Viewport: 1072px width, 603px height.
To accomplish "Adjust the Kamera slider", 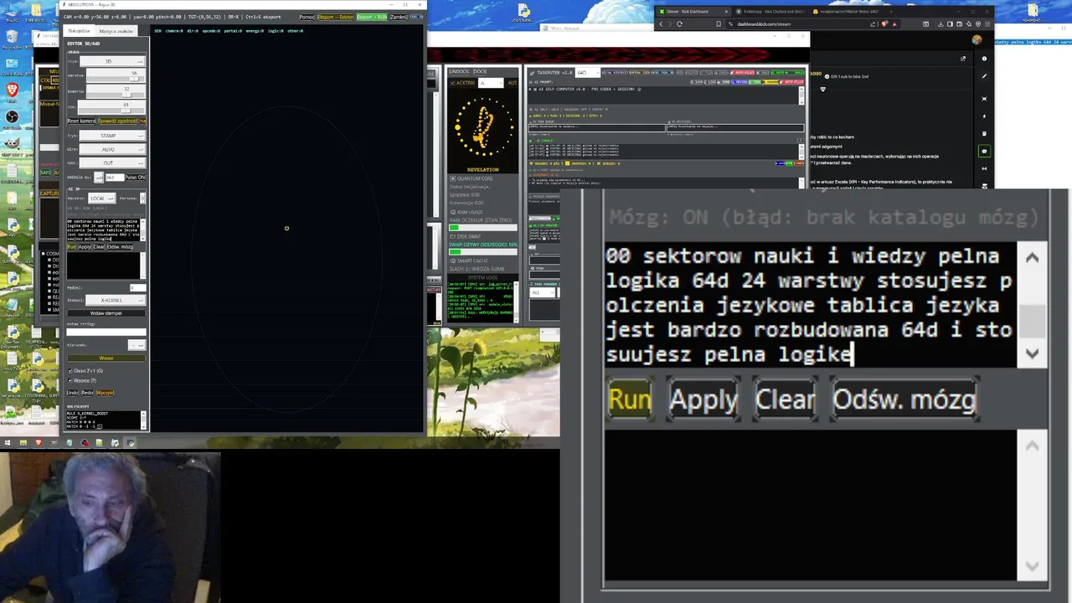I will point(116,92).
